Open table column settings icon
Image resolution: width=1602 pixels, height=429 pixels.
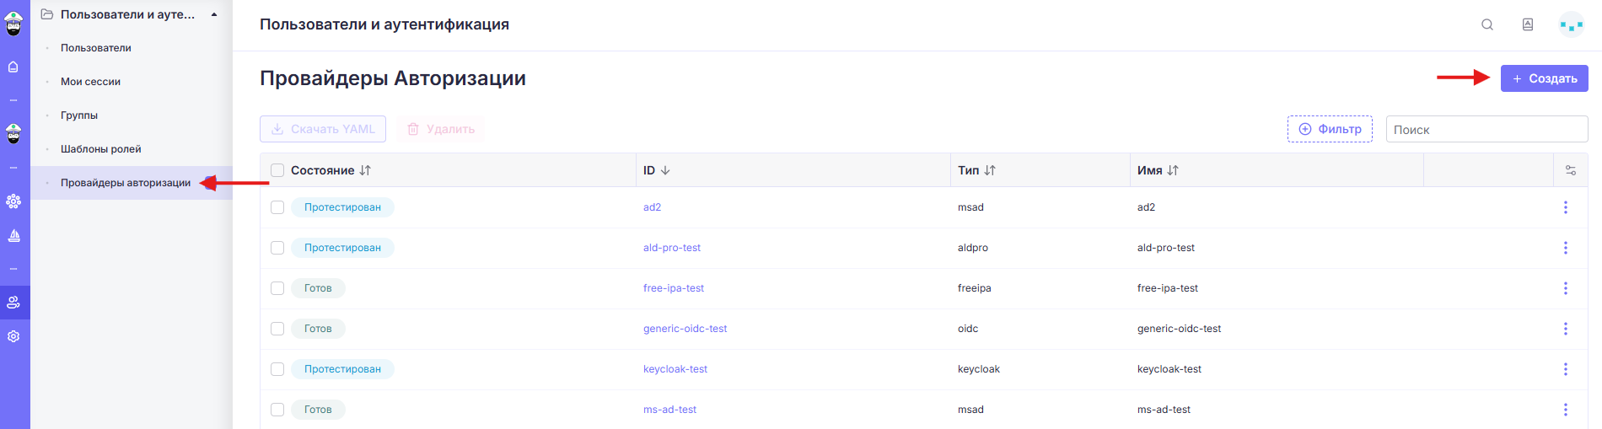tap(1571, 170)
